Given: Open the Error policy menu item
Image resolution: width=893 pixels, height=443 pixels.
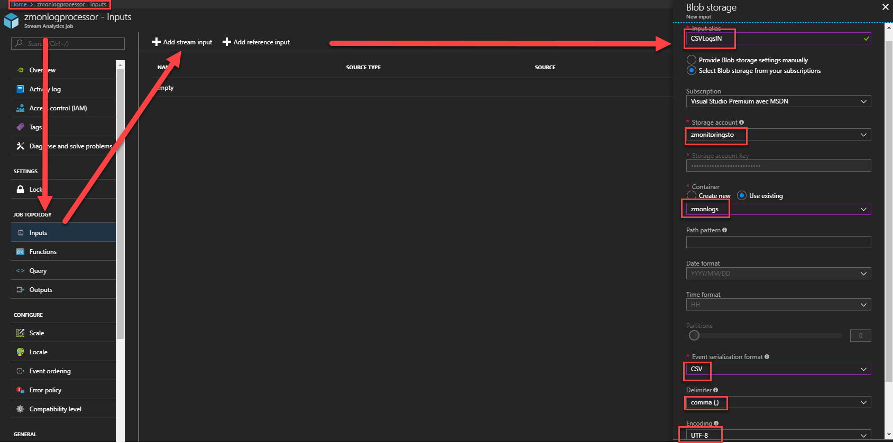Looking at the screenshot, I should click(63, 390).
